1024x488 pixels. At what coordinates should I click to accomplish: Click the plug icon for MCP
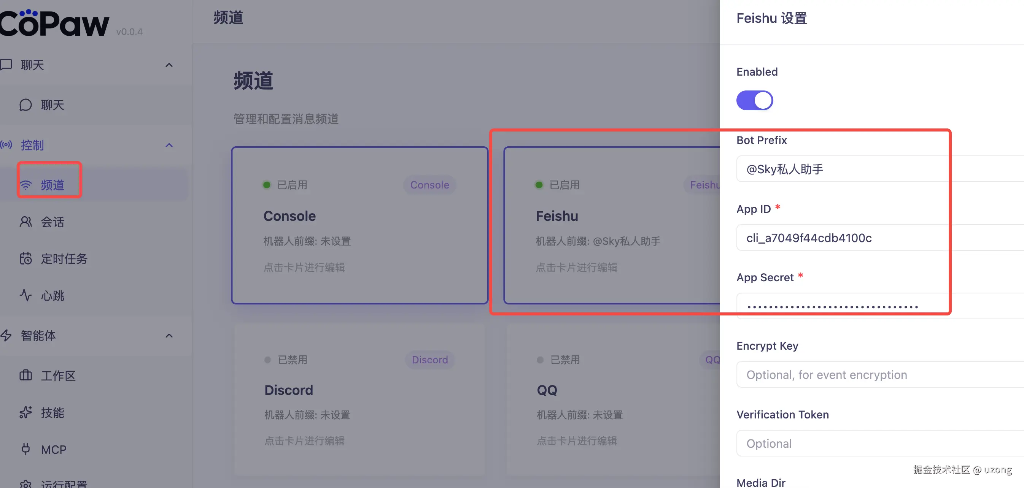click(x=25, y=449)
